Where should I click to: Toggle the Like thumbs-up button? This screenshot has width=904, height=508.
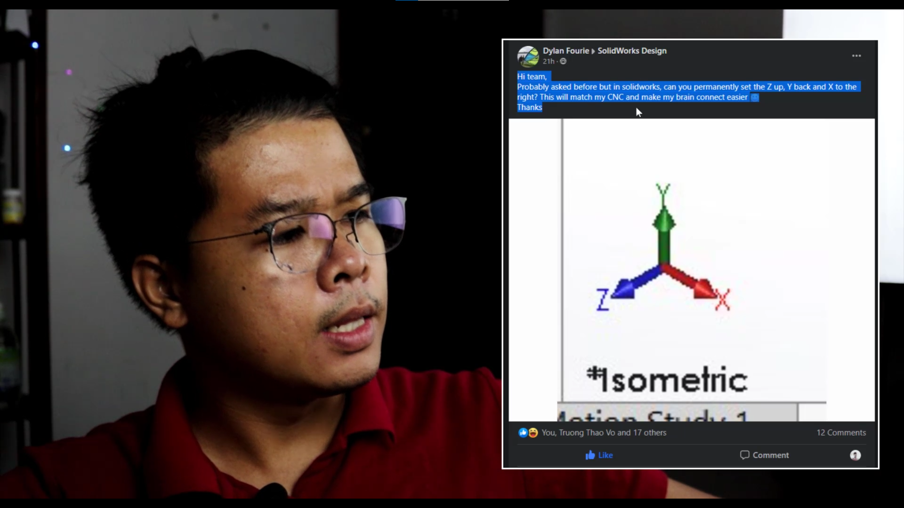coord(599,455)
